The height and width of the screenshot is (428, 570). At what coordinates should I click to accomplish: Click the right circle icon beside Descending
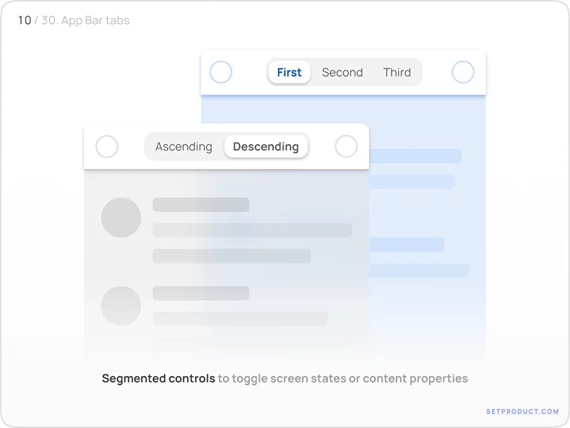point(346,146)
